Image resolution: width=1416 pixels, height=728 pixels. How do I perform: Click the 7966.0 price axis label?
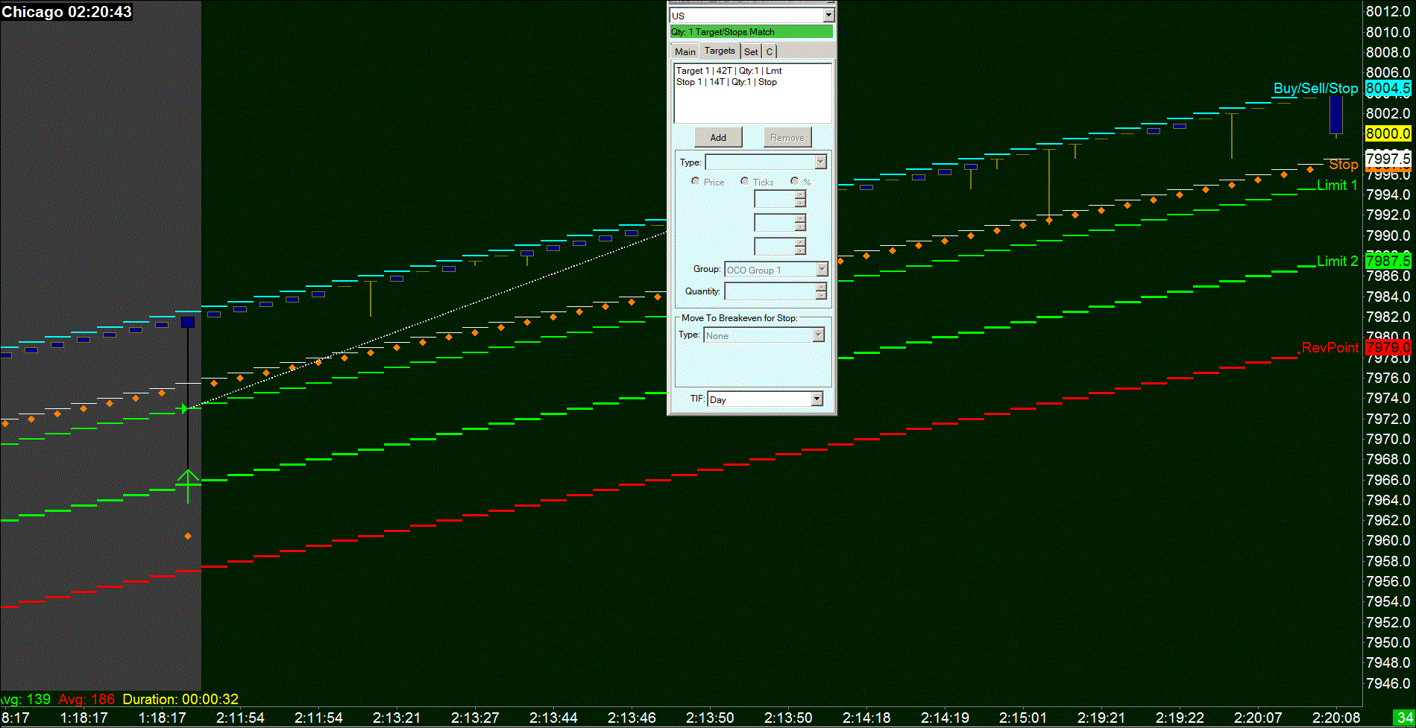(x=1388, y=480)
